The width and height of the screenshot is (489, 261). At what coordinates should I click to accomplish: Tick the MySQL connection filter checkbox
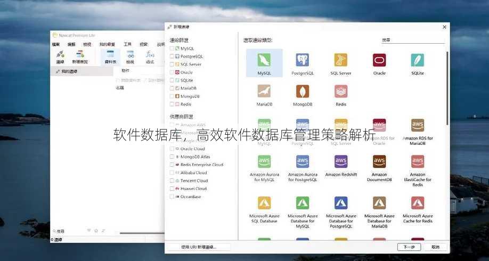point(172,48)
